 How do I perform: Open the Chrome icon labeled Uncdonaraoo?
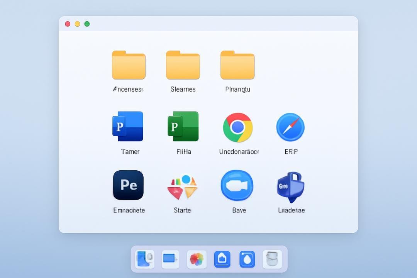pyautogui.click(x=238, y=127)
